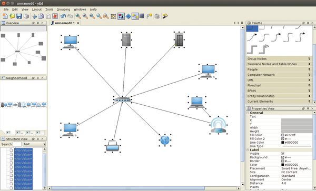Open the Tools menu
The width and height of the screenshot is (316, 191).
49,9
